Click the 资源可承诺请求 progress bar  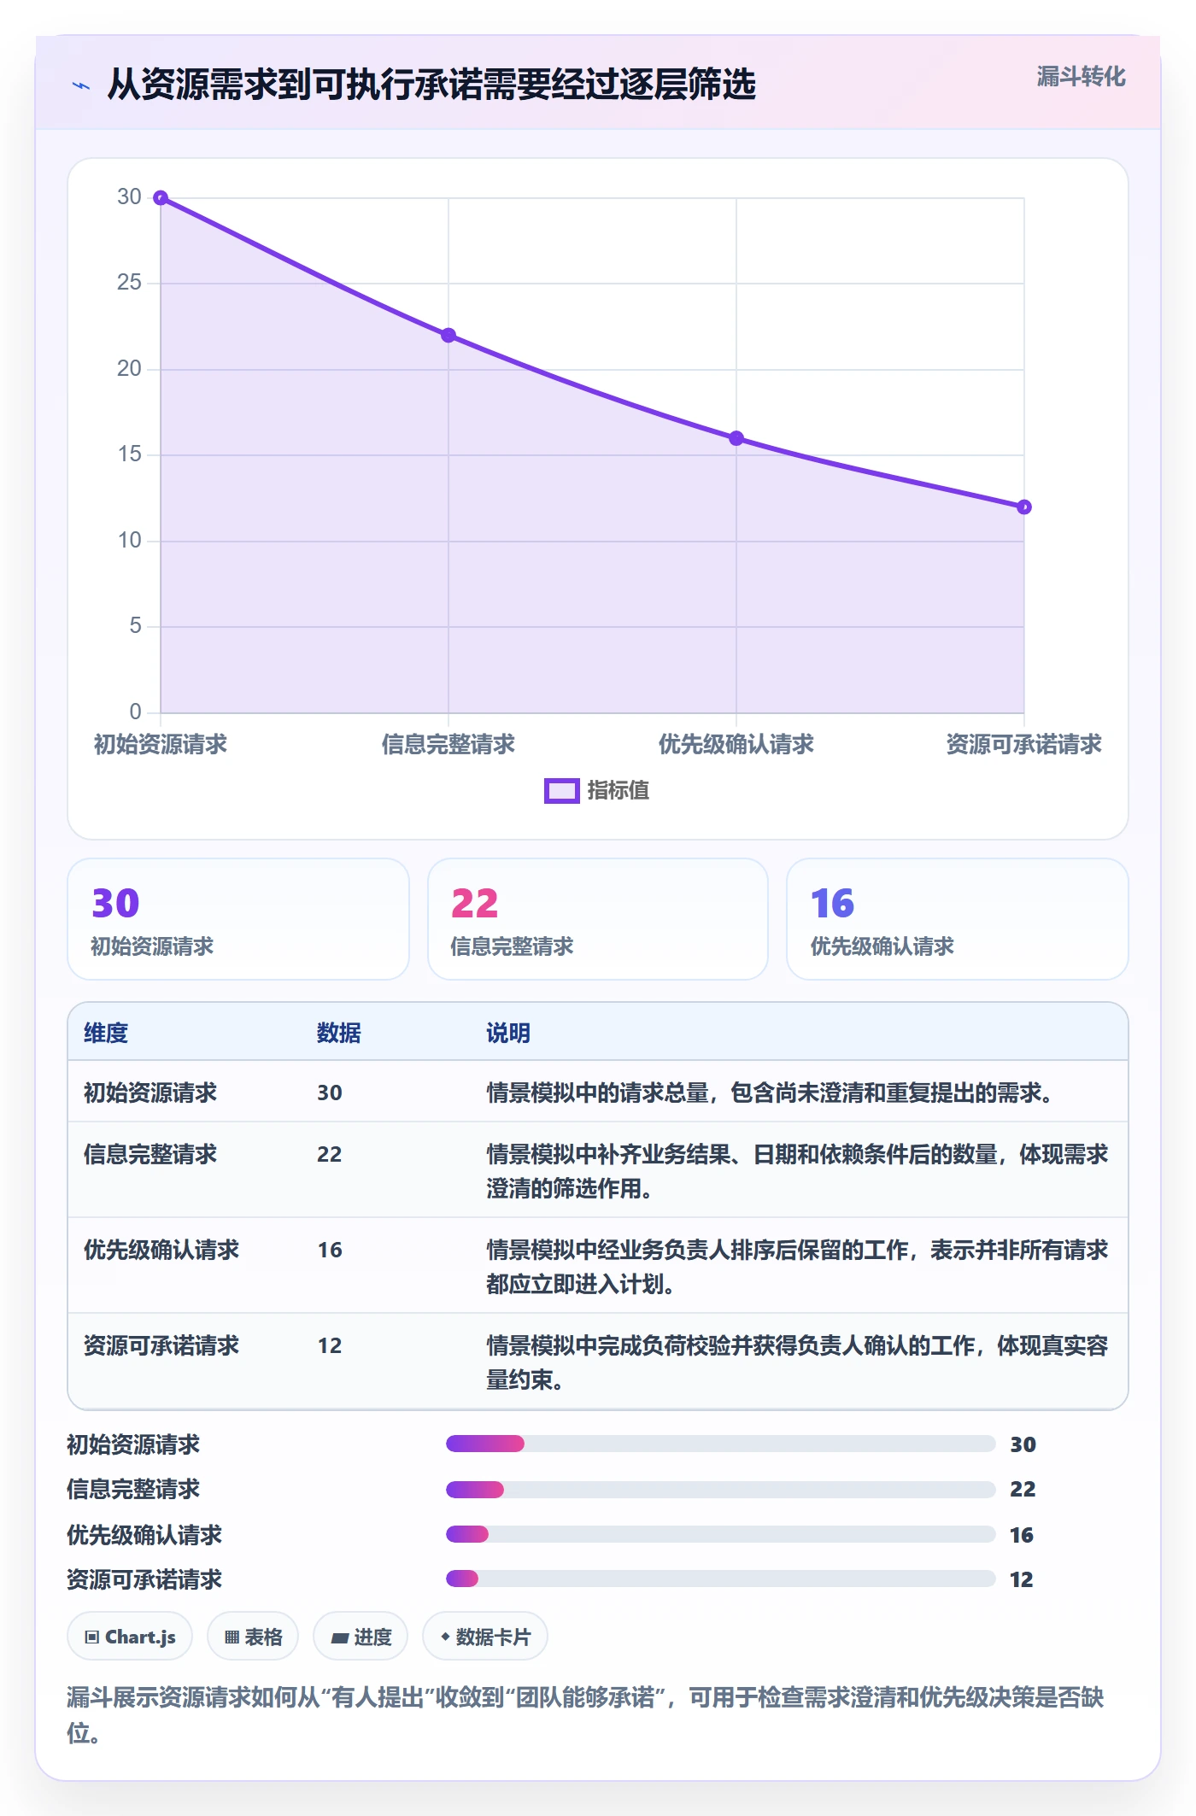[x=720, y=1579]
